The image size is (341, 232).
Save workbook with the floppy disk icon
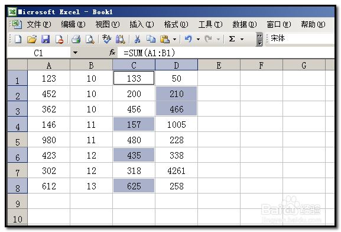46,39
